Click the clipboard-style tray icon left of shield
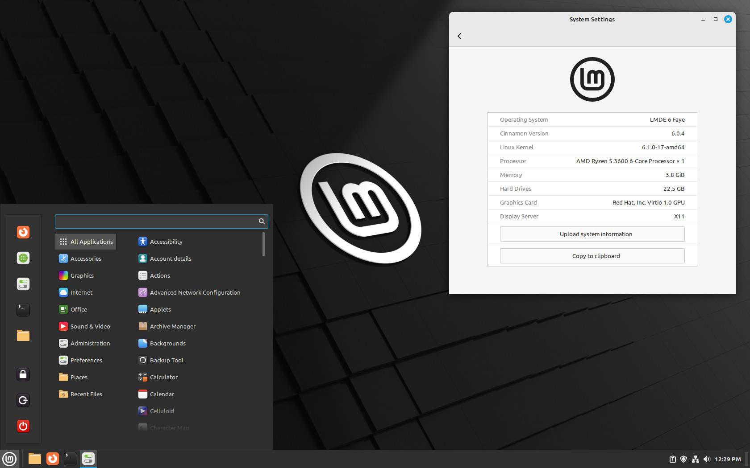This screenshot has width=750, height=468. (x=673, y=459)
